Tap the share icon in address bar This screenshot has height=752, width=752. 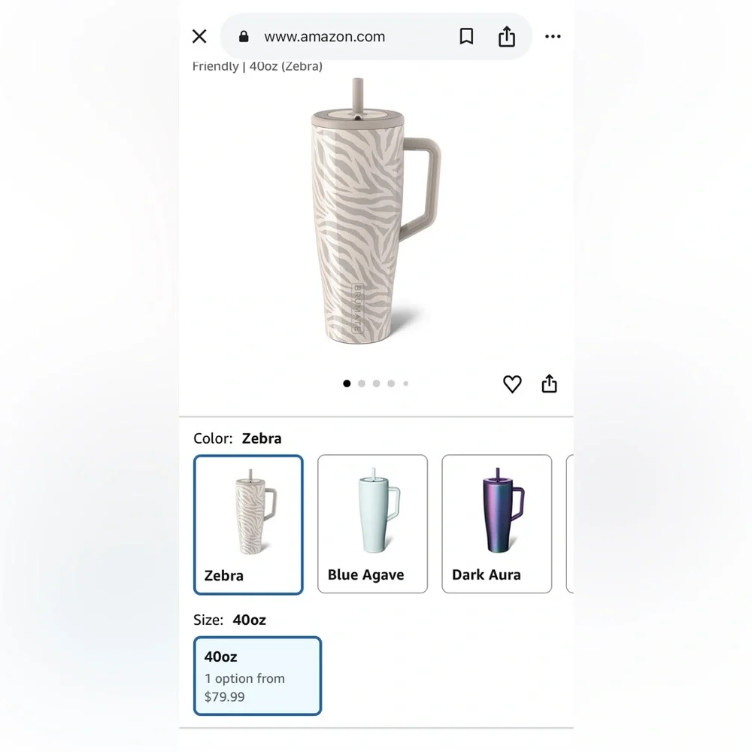point(506,36)
